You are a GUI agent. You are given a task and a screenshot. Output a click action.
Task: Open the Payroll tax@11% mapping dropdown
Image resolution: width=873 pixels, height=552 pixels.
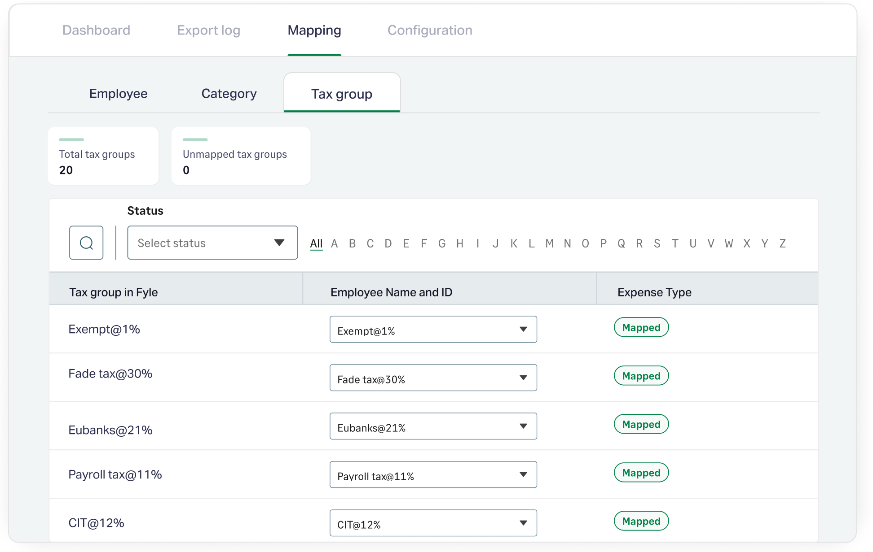tap(433, 475)
